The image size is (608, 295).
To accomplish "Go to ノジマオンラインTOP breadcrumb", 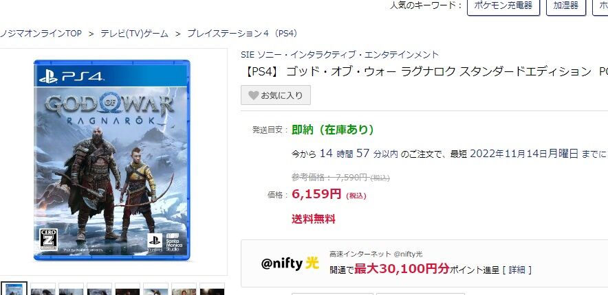I will [41, 34].
